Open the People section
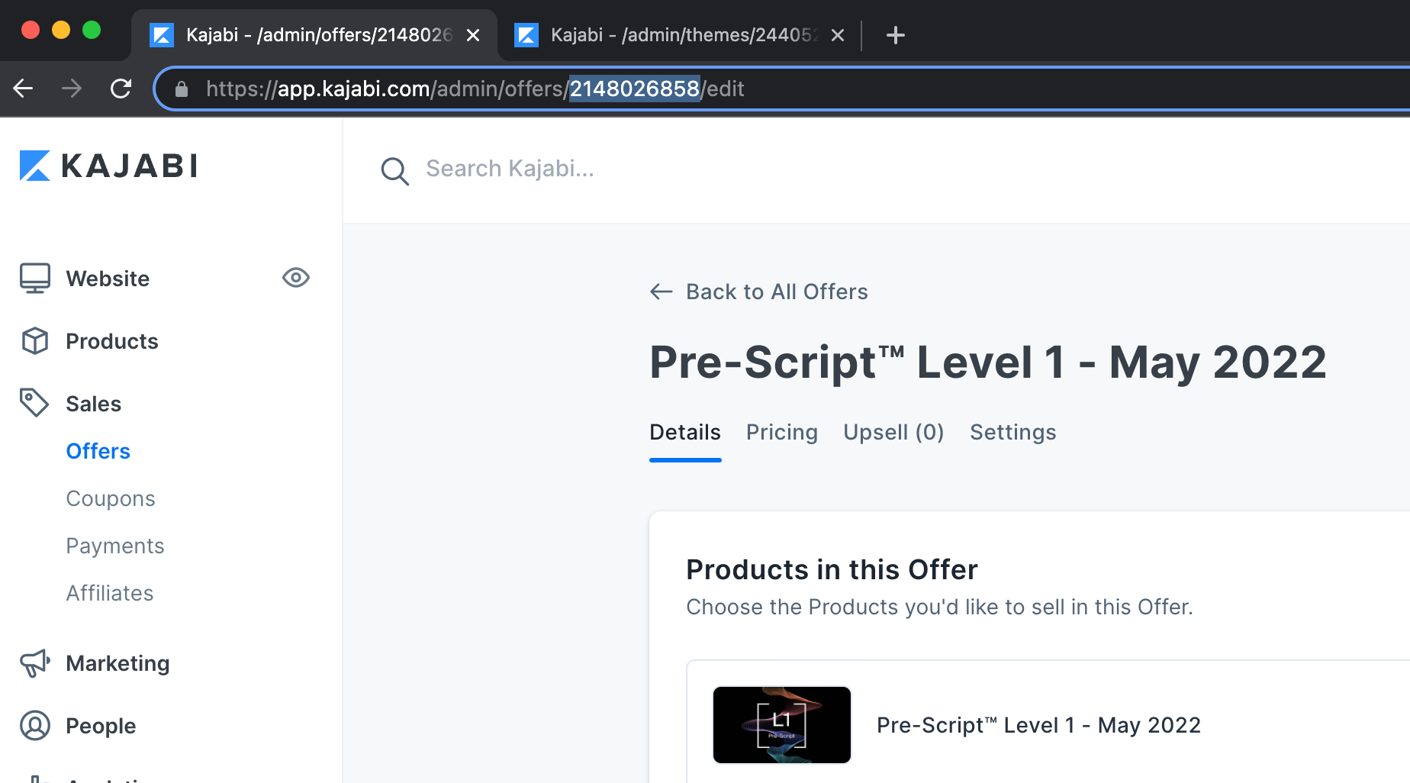Screen dimensions: 1410x783 tap(101, 726)
